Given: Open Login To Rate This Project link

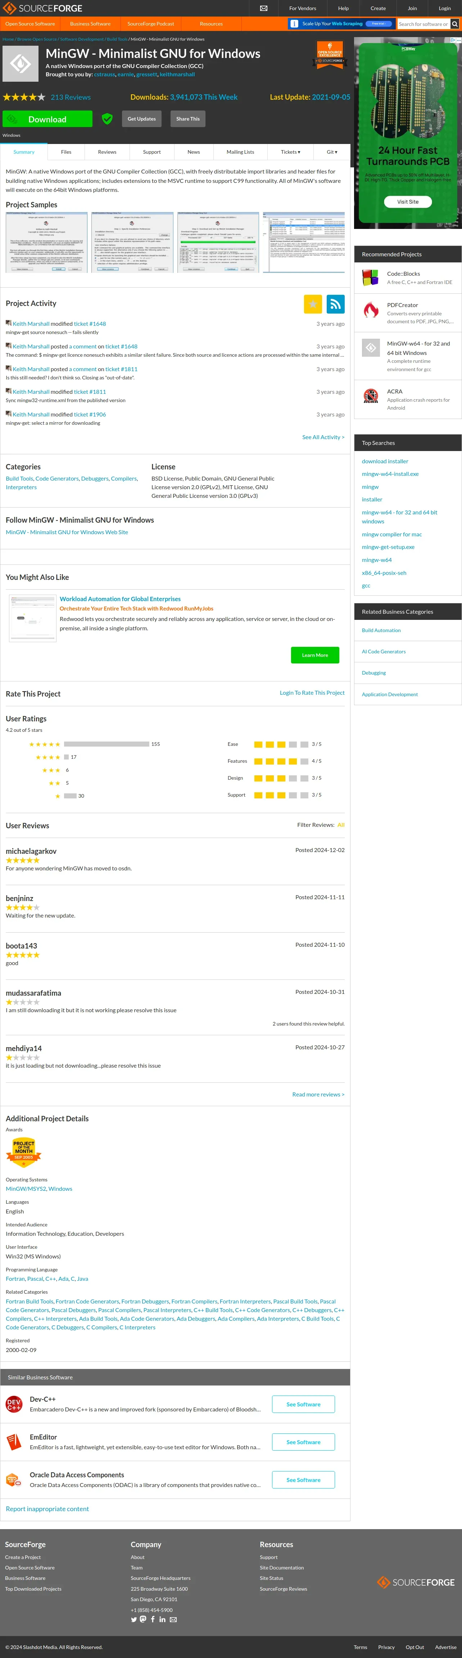Looking at the screenshot, I should point(312,693).
